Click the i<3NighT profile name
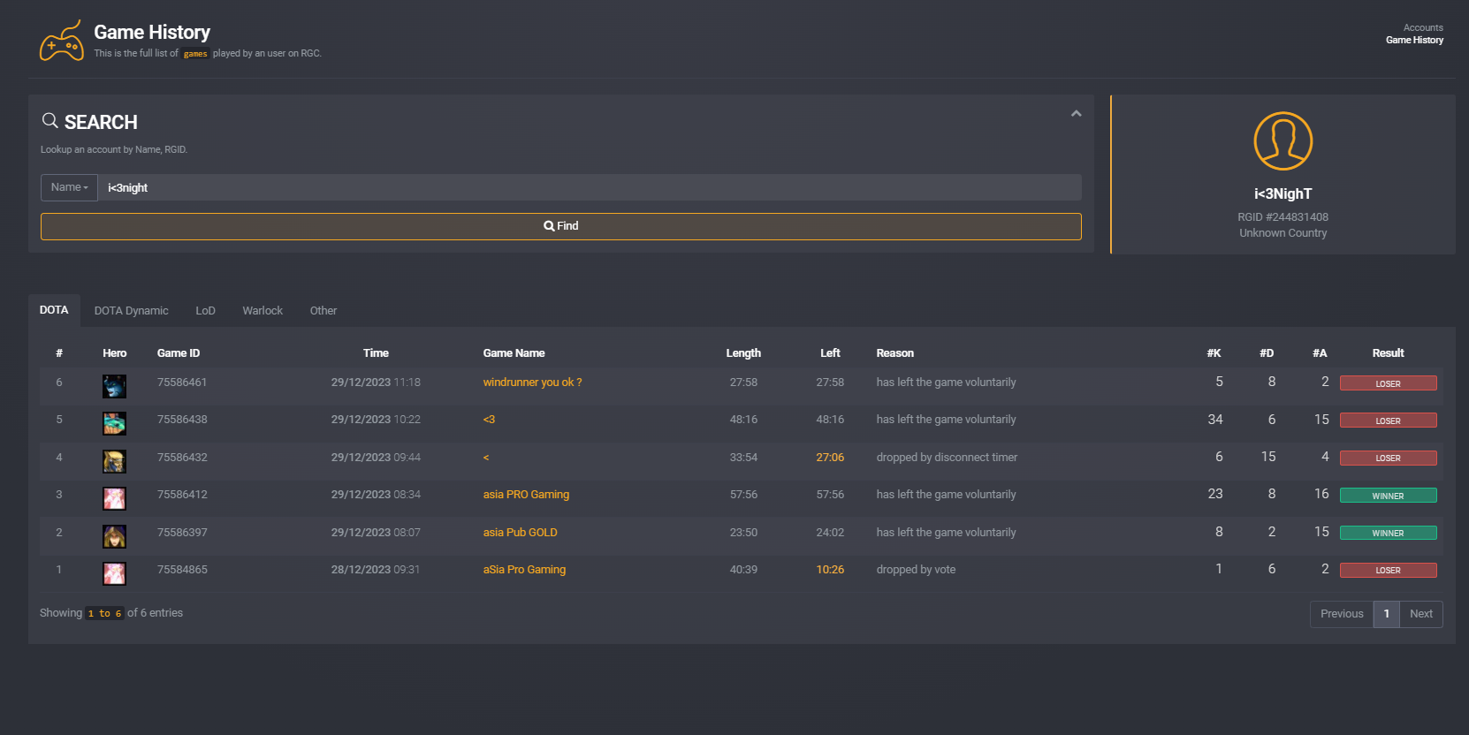The height and width of the screenshot is (735, 1469). (x=1283, y=194)
